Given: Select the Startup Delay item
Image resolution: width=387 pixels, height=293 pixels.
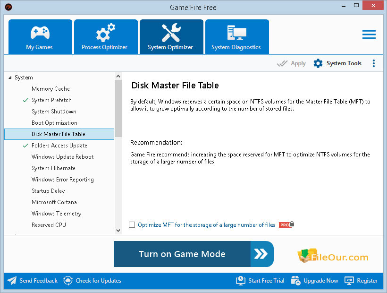Looking at the screenshot, I should click(x=48, y=191).
